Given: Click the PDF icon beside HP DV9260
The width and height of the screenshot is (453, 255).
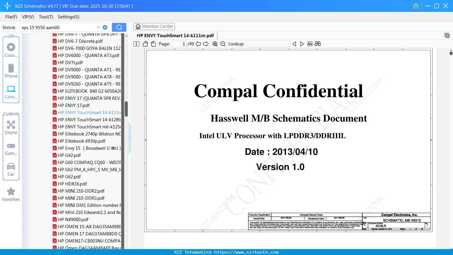Looking at the screenshot, I should [x=55, y=84].
